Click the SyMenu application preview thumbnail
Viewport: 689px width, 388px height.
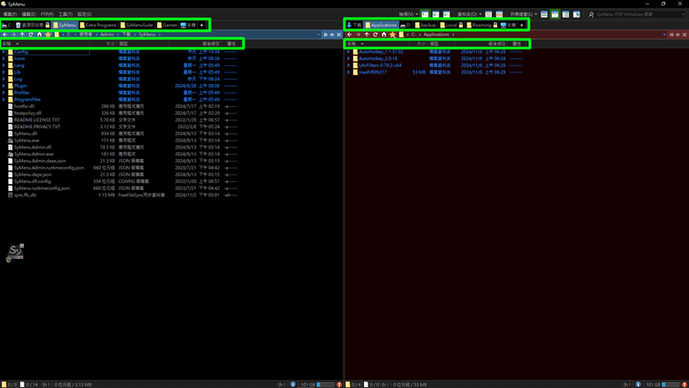(x=15, y=252)
